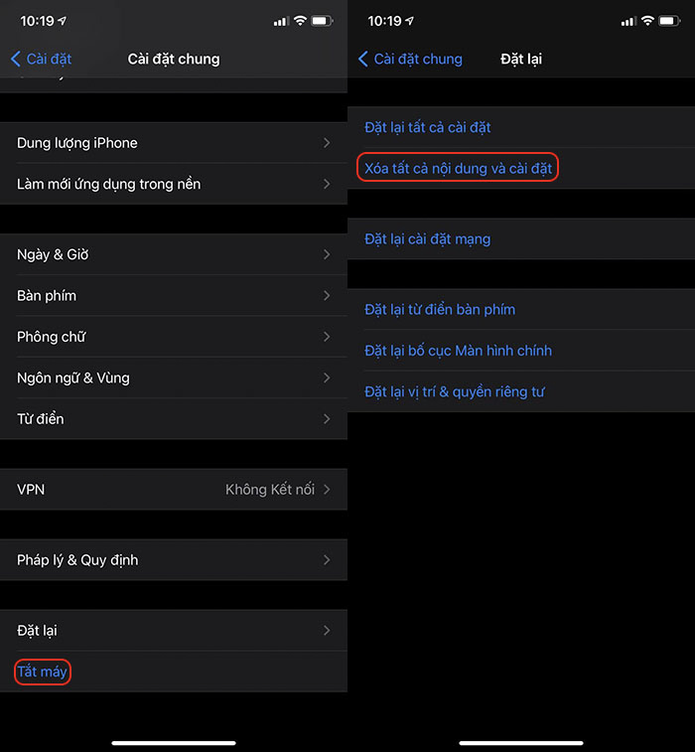Tap right screen Wi-Fi status icon

click(x=647, y=21)
